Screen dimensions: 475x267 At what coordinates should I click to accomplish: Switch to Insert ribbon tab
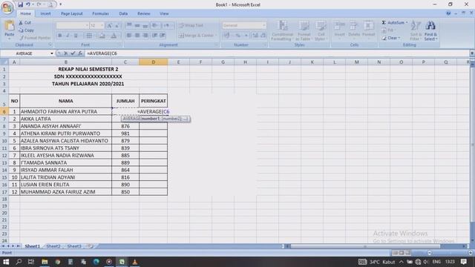[x=45, y=13]
